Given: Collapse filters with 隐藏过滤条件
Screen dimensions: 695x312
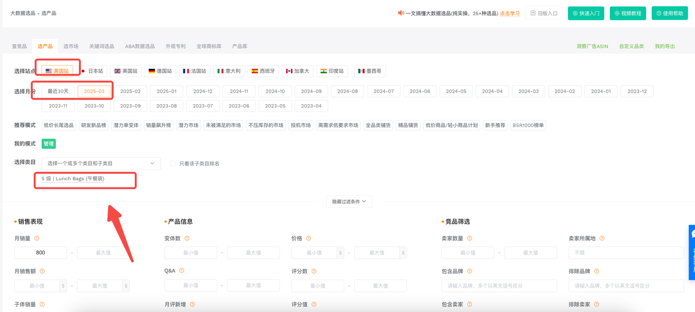Looking at the screenshot, I should (x=349, y=201).
